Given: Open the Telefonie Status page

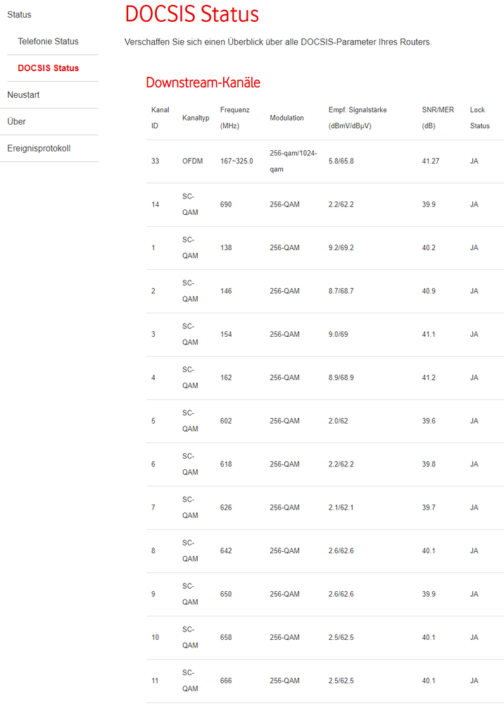Looking at the screenshot, I should (48, 42).
